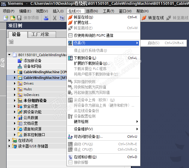Image resolution: width=189 pixels, height=168 pixels.
Task: Expand the IoDevices tree node
Action: (15, 95)
